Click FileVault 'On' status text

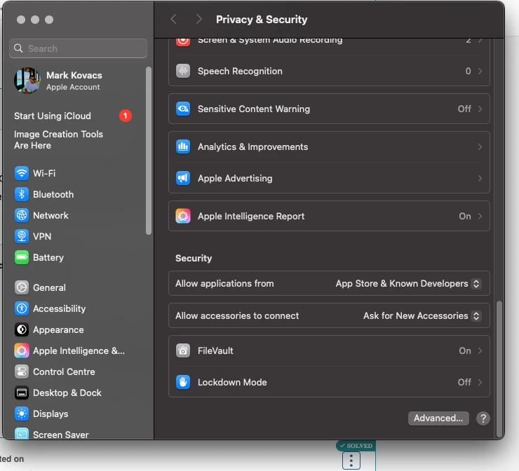pyautogui.click(x=465, y=350)
